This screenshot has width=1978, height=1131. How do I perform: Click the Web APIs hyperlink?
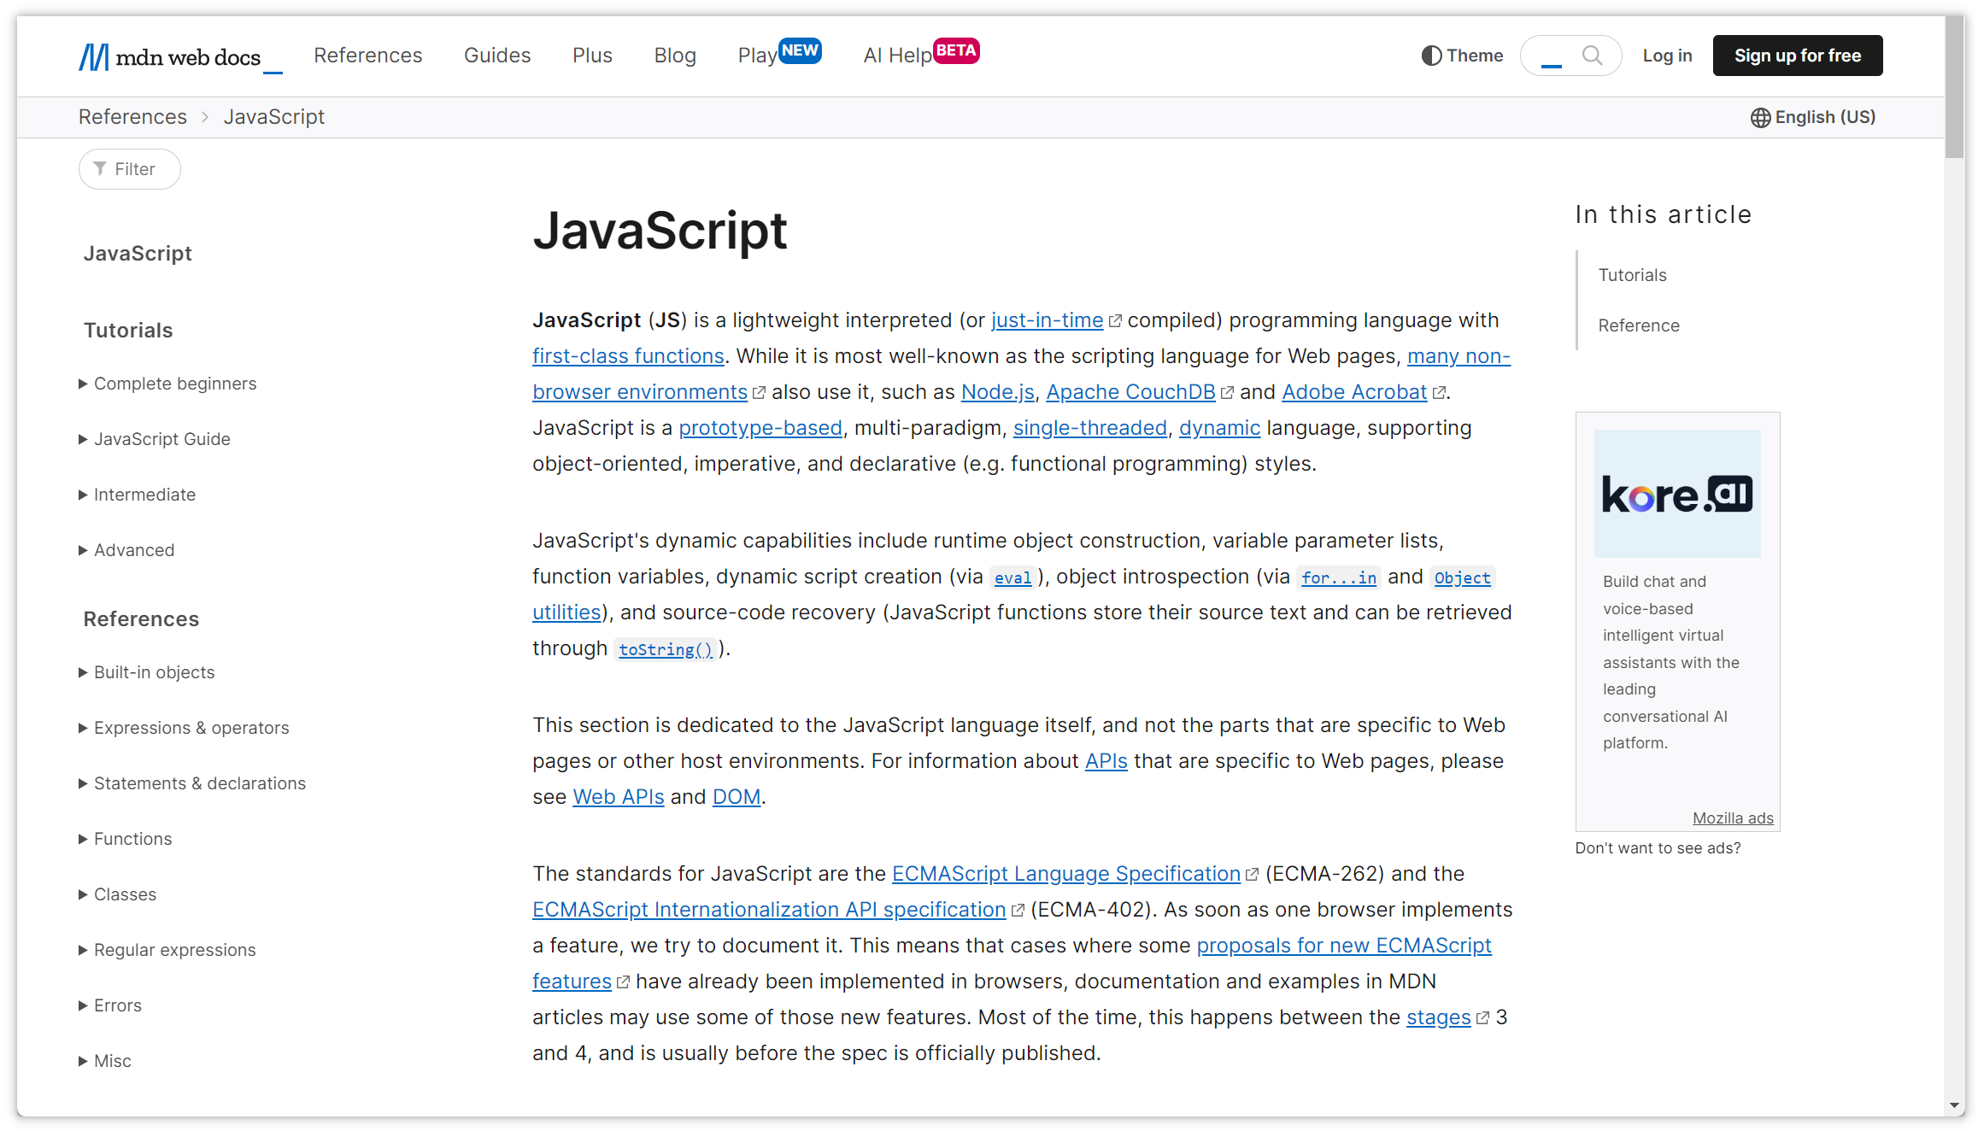click(x=618, y=796)
